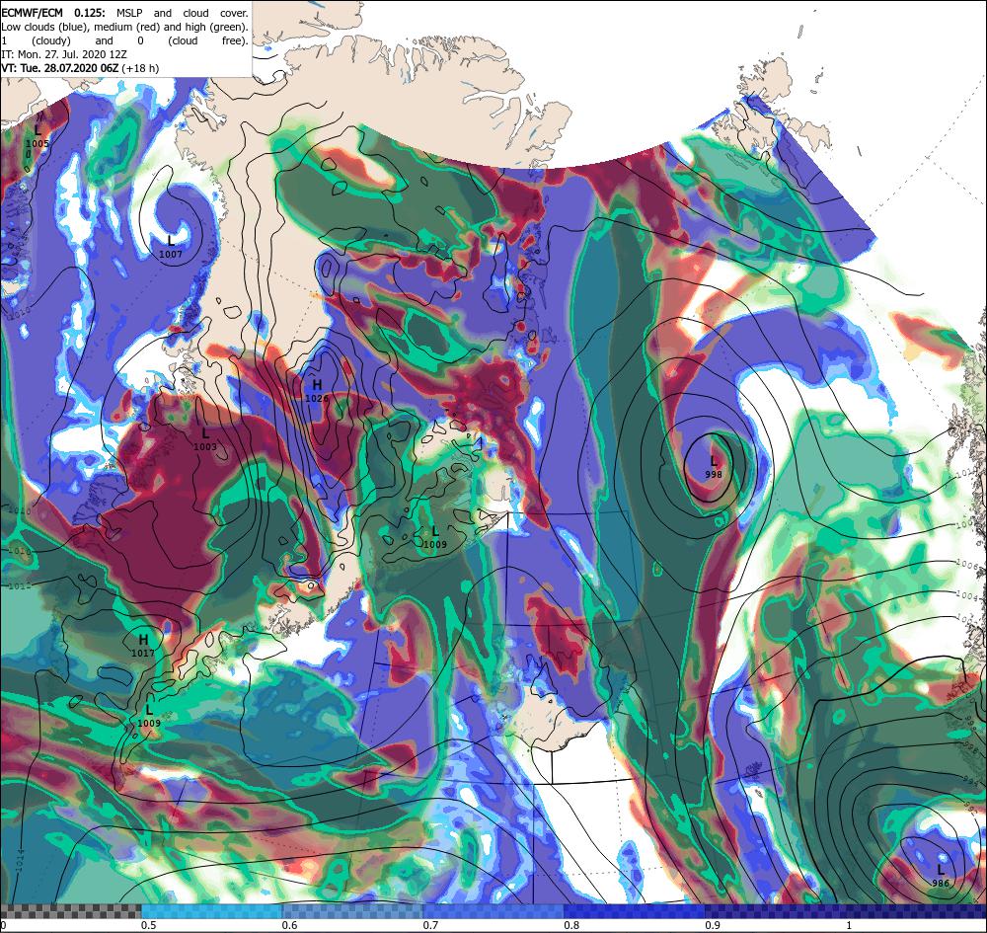Click the 'VT: Tue. 28.07.2020 06Z' valid time
This screenshot has width=987, height=933.
(62, 68)
